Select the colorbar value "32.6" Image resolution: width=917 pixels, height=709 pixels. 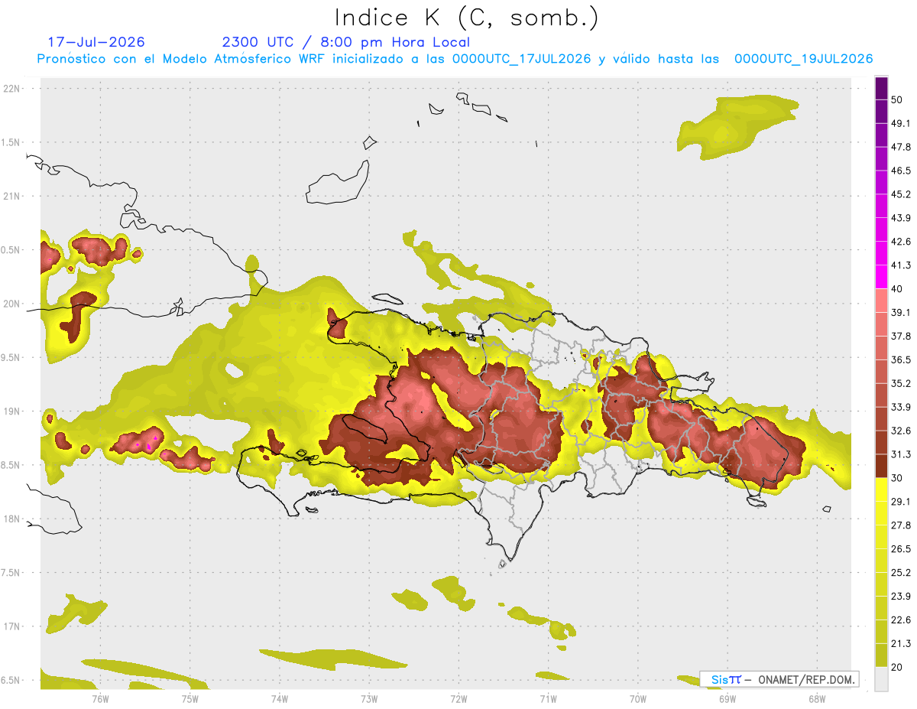[x=900, y=431]
